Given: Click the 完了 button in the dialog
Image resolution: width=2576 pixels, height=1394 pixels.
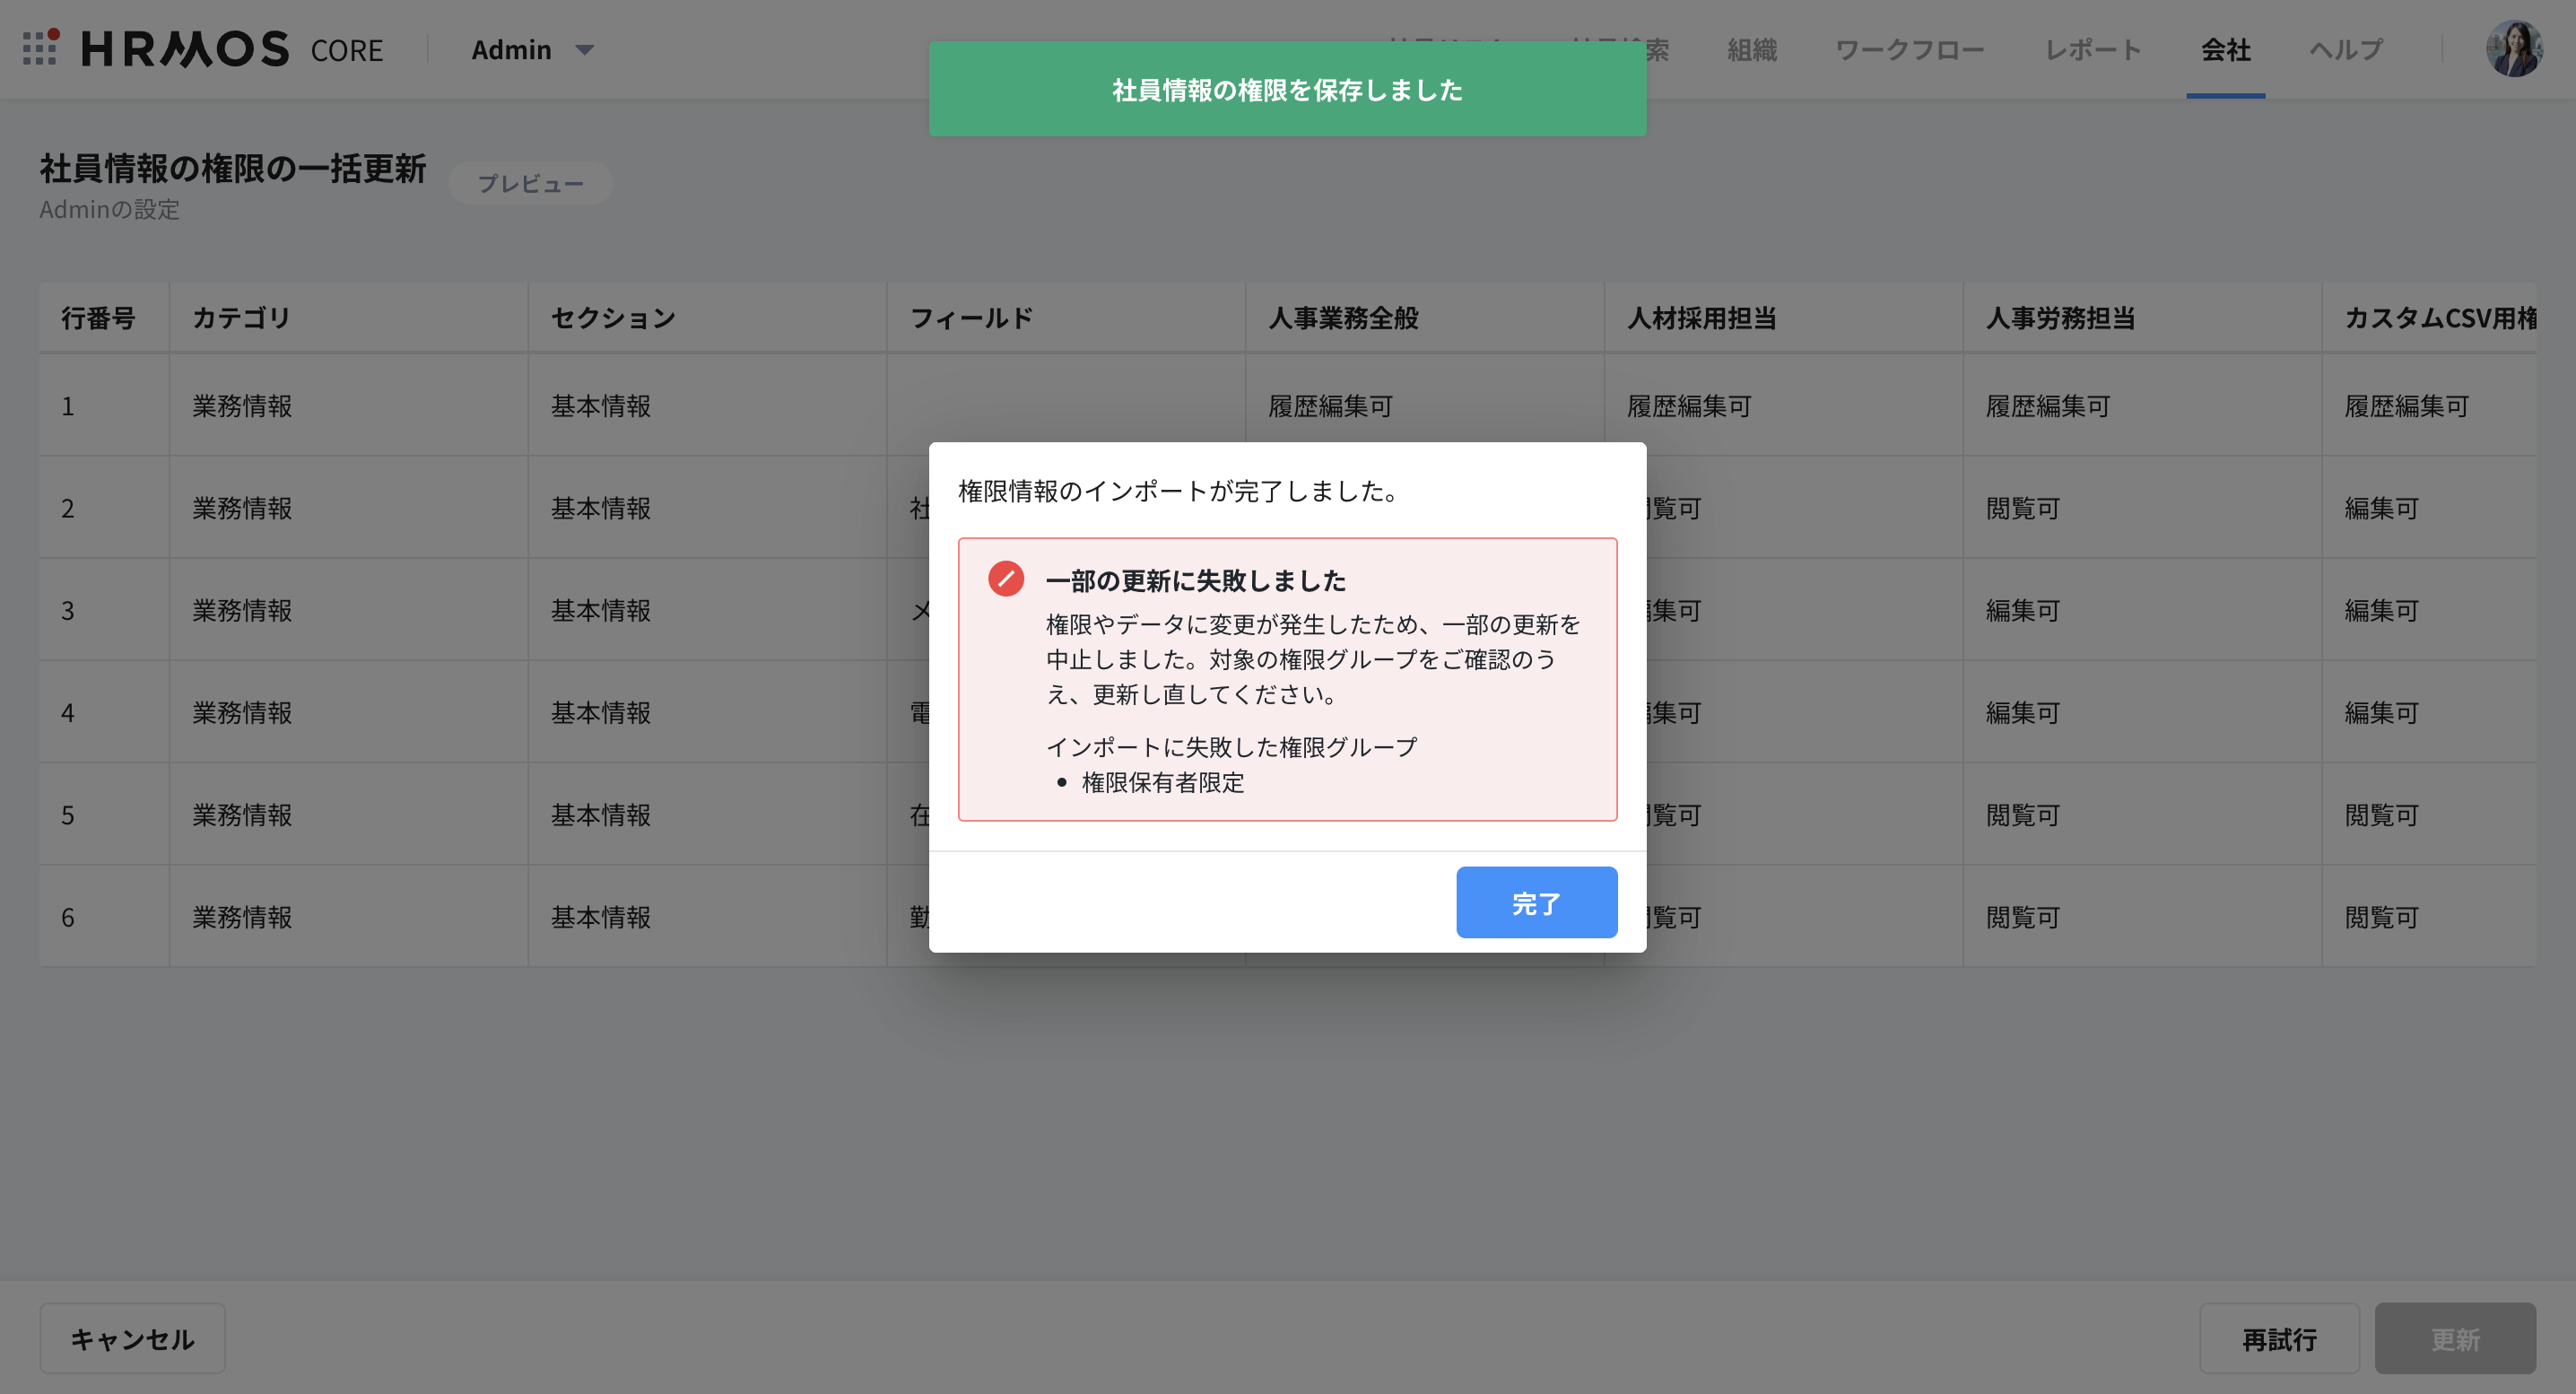Looking at the screenshot, I should [x=1536, y=902].
